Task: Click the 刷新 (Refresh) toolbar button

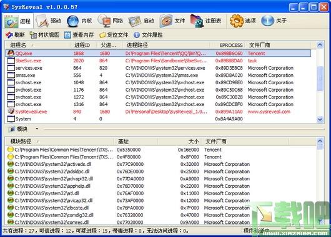Action: pyautogui.click(x=15, y=35)
